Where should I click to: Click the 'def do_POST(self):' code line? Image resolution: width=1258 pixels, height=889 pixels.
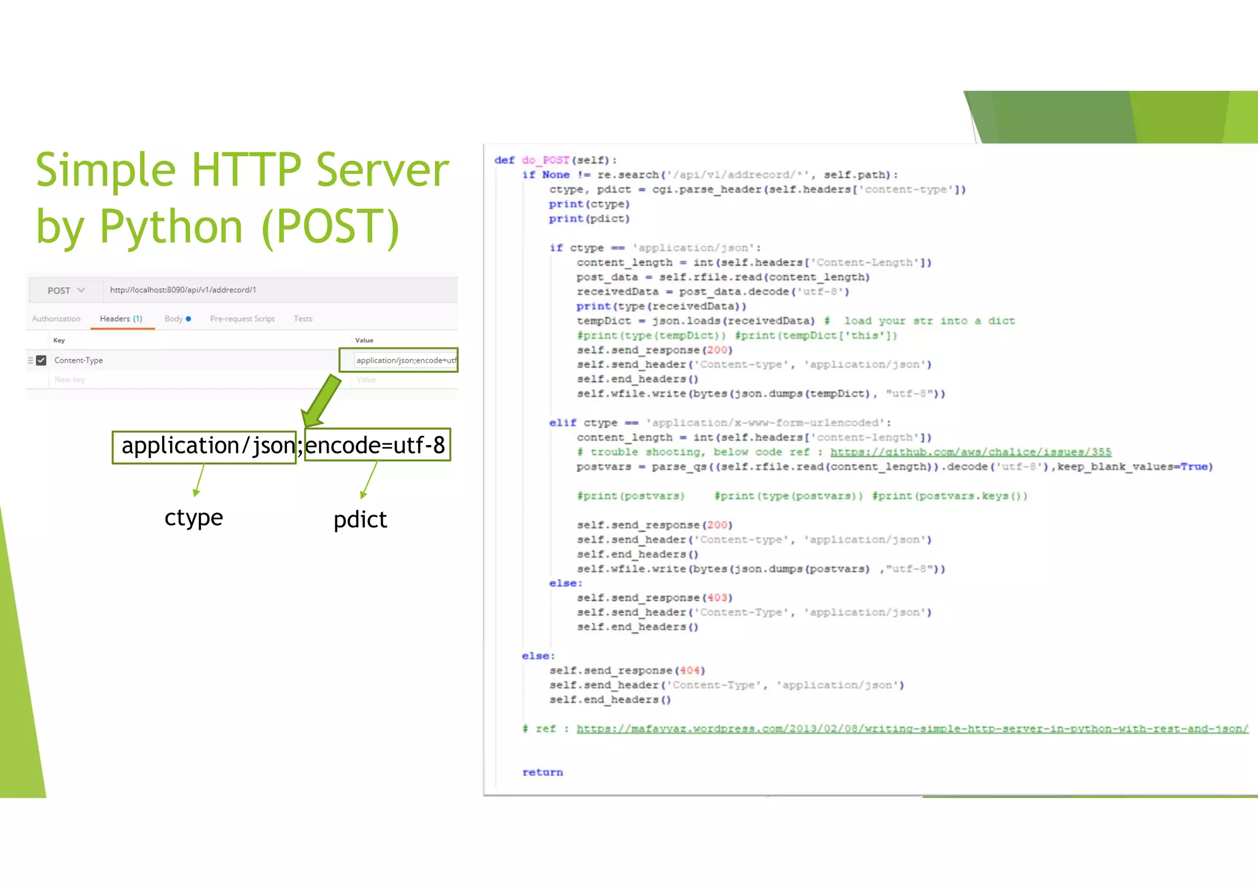click(555, 160)
